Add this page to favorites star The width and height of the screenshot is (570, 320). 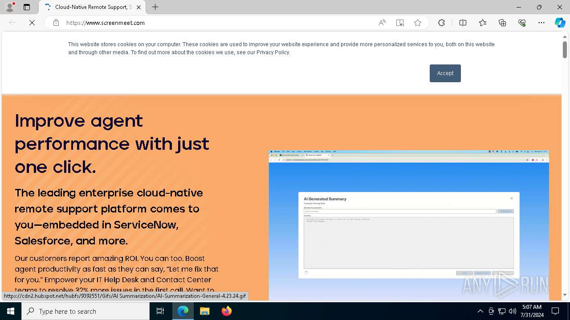418,23
